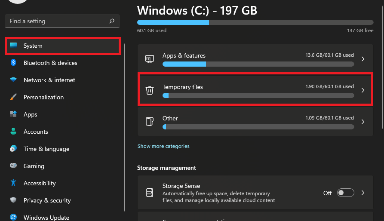Click the Accessibility person icon
Screen dimensions: 384x221
13,183
